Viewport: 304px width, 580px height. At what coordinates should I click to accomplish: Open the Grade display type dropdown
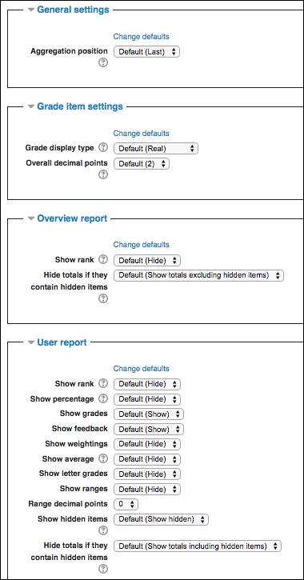coord(156,149)
